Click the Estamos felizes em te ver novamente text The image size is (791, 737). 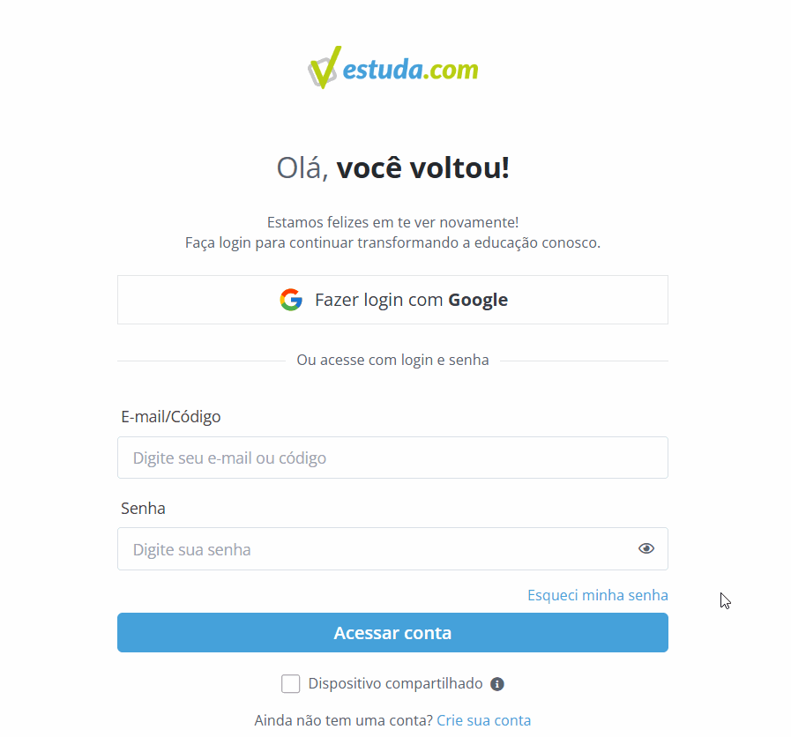click(x=392, y=222)
